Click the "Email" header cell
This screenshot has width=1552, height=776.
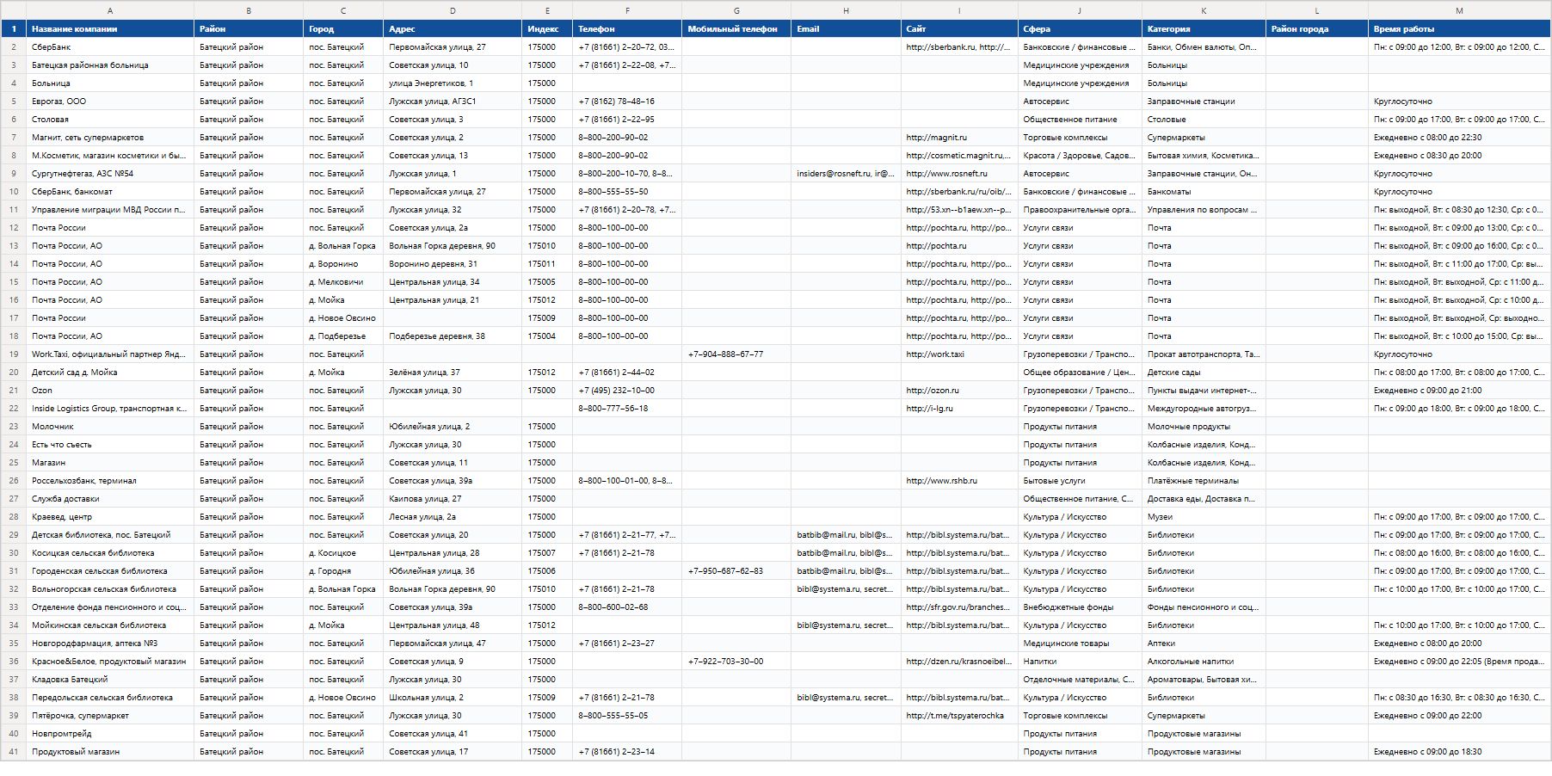click(846, 28)
